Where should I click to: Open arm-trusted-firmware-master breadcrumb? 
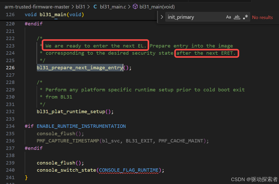pos(37,7)
